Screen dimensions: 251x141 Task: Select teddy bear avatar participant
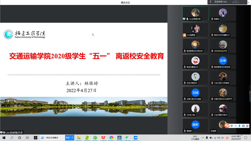tap(223, 92)
